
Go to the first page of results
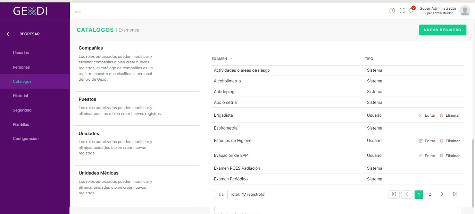(x=394, y=194)
